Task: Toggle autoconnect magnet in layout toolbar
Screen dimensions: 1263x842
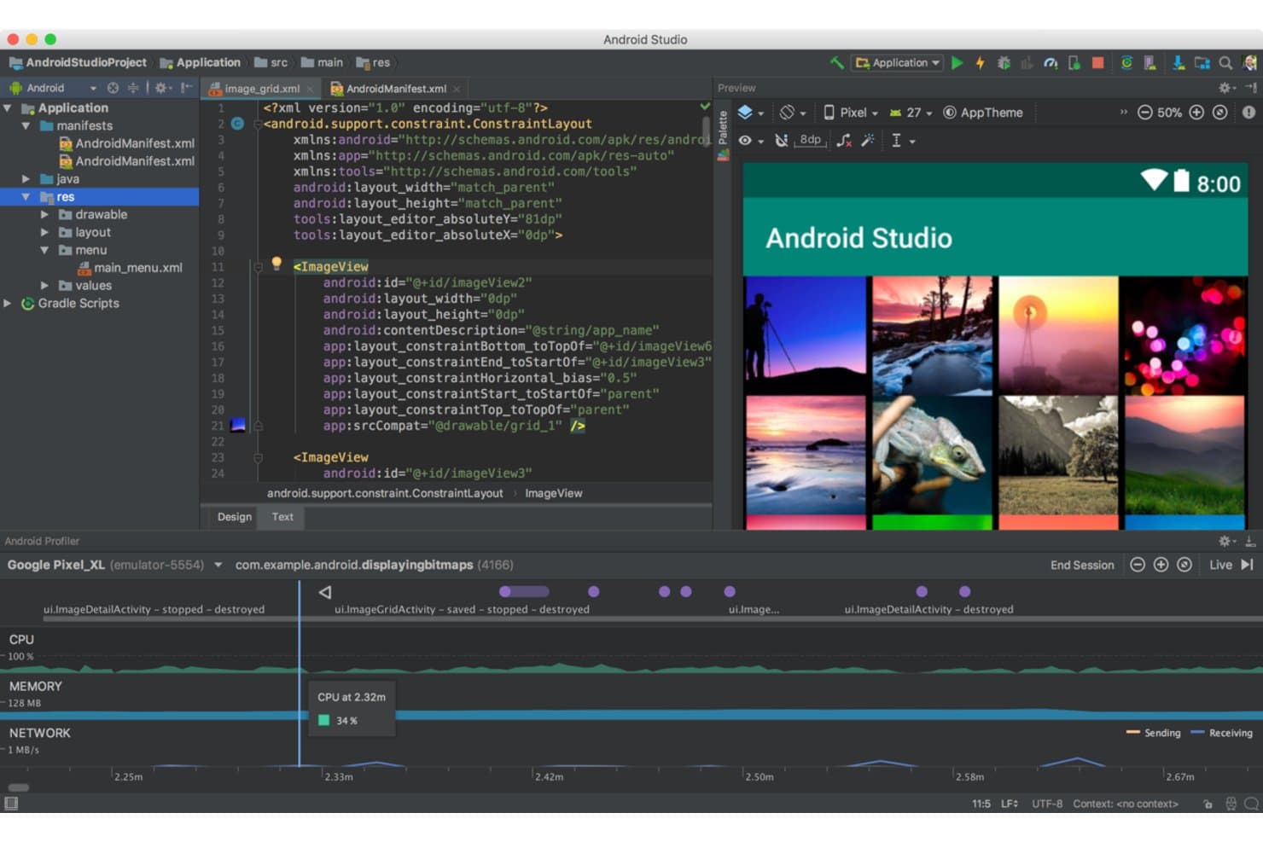Action: pos(781,141)
